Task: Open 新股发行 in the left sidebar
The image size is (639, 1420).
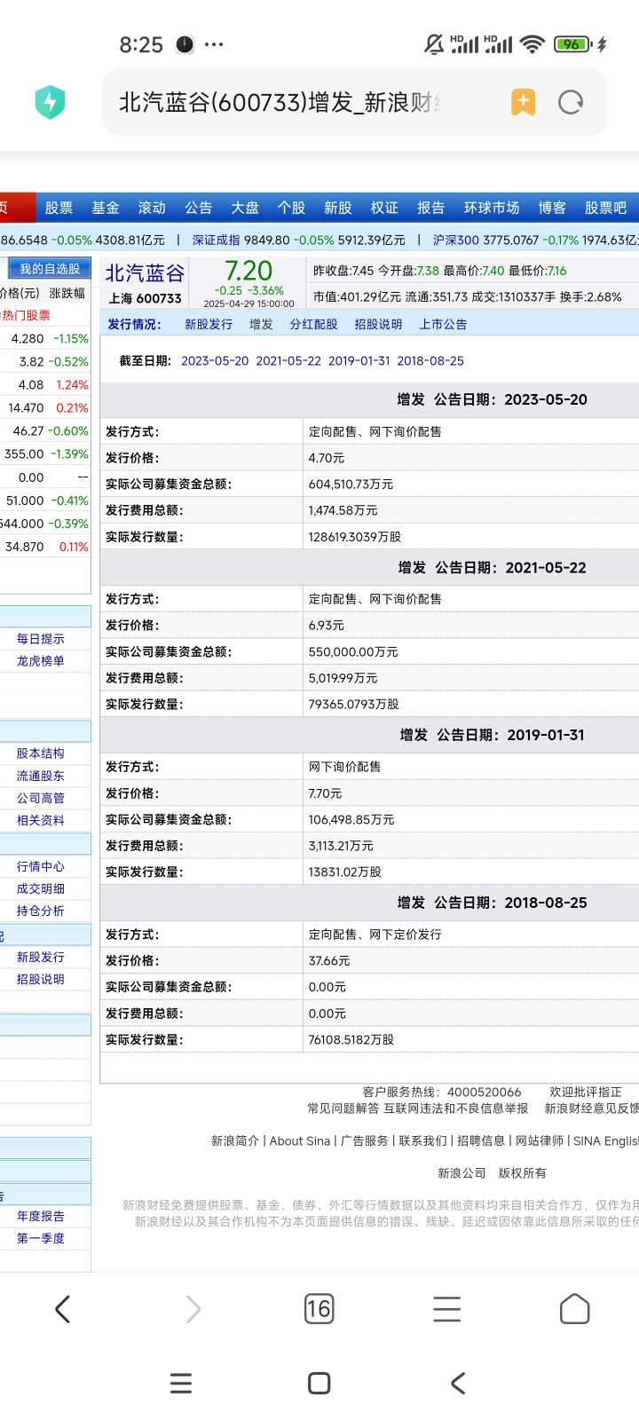Action: (x=40, y=957)
